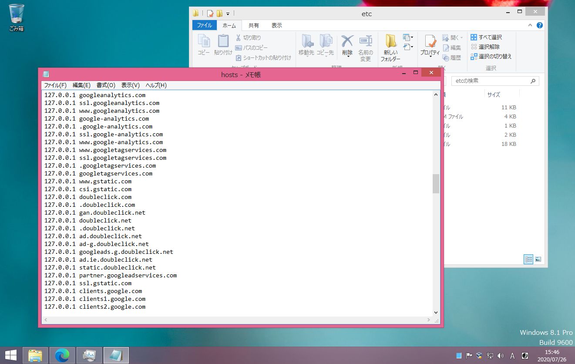Click 選択の切り替え (Invert Selection) button
The image size is (575, 364).
pyautogui.click(x=491, y=57)
